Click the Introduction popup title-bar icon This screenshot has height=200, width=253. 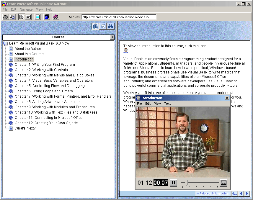tap(138, 98)
